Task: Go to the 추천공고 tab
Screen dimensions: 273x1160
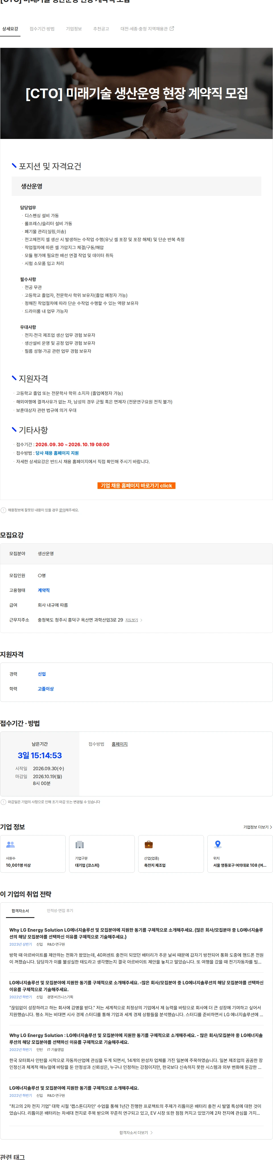Action: tap(101, 29)
